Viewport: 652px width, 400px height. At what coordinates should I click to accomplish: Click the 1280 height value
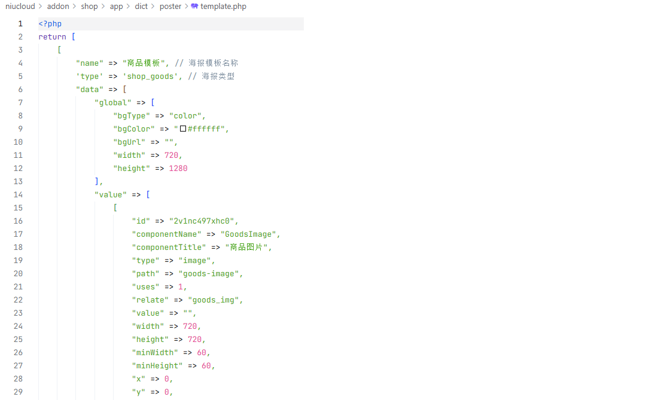[178, 169]
